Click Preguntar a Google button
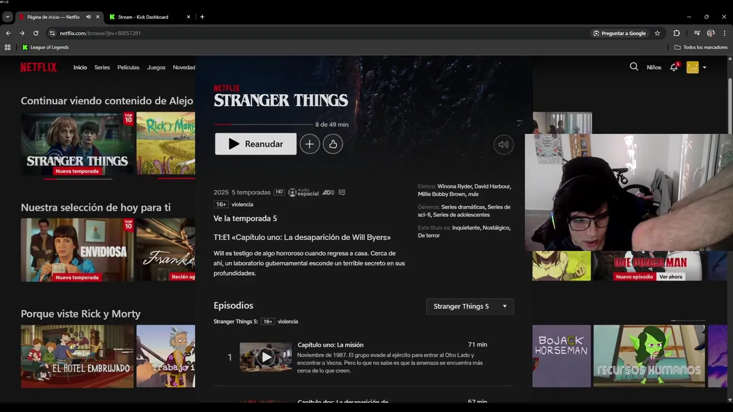 tap(619, 33)
